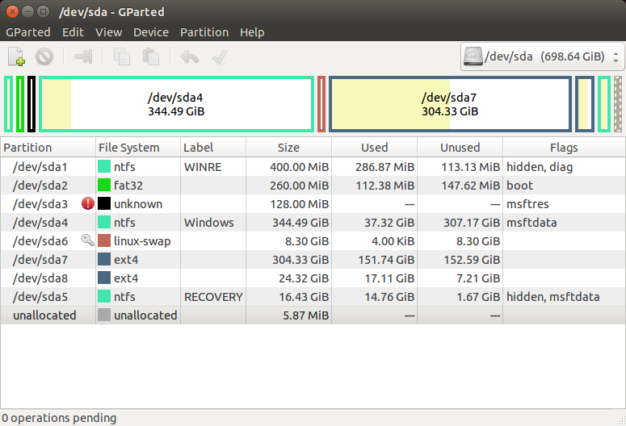Select the /dev/sda1 partition row
Screen dimensions: 626x426
313,167
